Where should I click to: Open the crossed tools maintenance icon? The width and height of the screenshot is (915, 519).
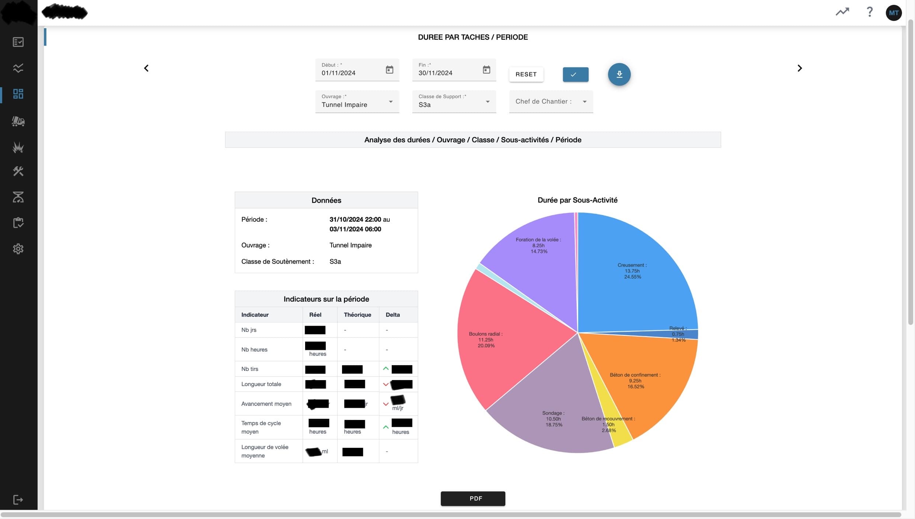pos(18,171)
